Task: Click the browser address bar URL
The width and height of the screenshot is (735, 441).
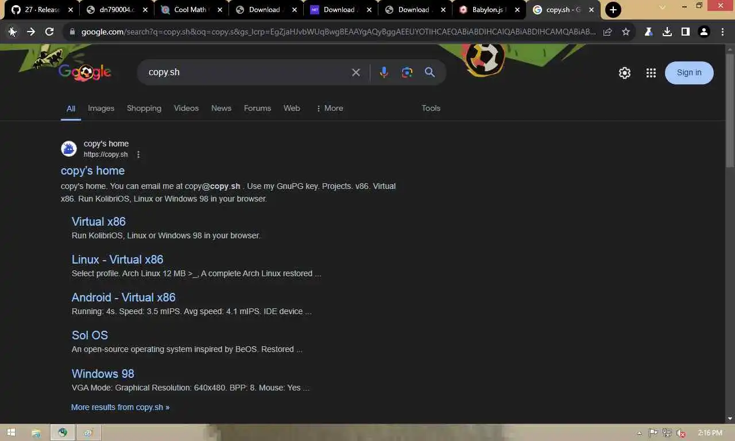Action: click(x=338, y=32)
